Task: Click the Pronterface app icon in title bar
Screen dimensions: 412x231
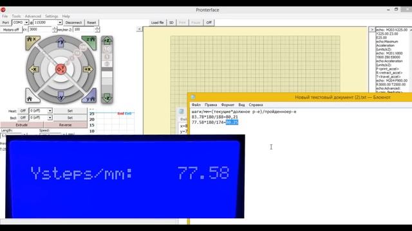Action: (3, 10)
